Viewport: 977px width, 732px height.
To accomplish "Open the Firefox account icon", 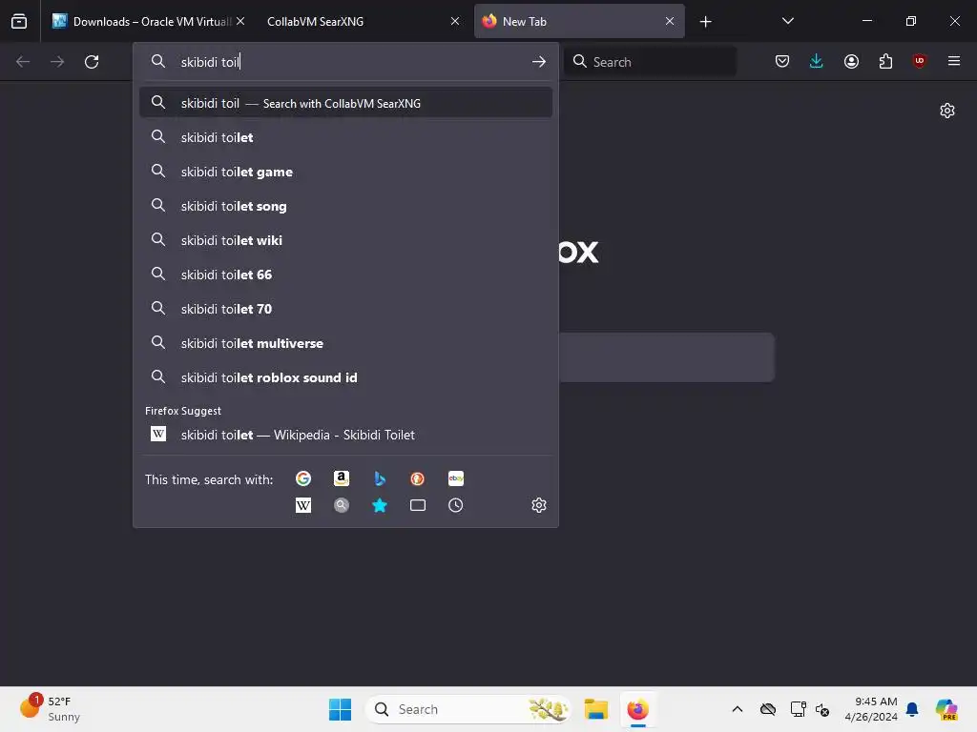I will pos(851,61).
